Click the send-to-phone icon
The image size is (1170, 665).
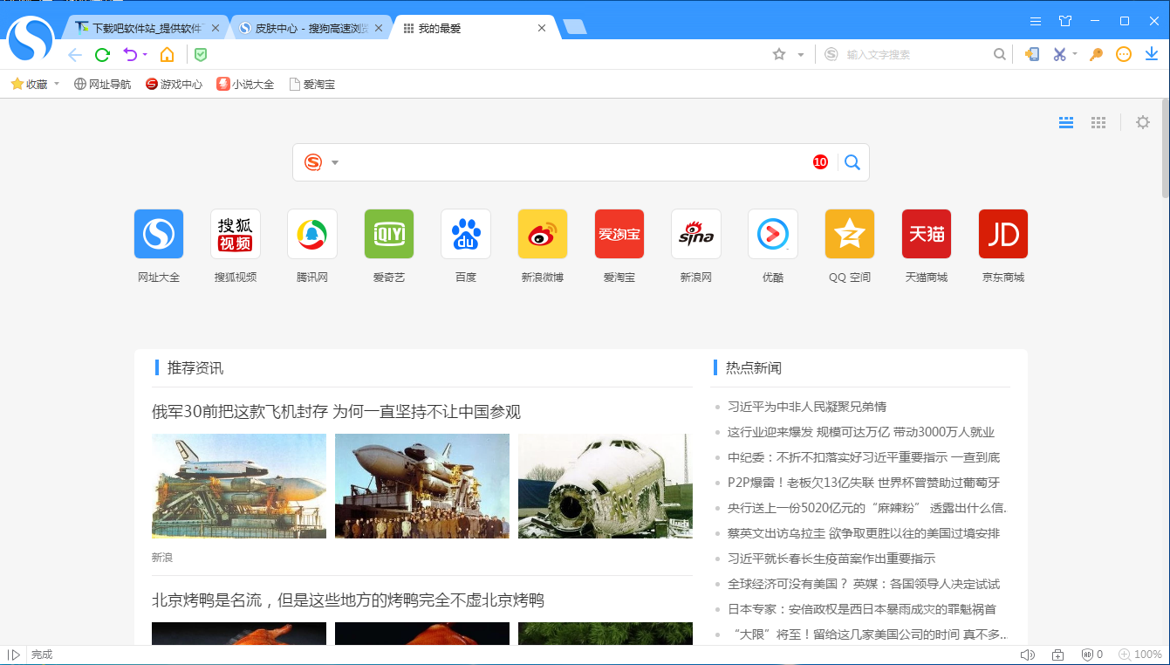[1031, 54]
